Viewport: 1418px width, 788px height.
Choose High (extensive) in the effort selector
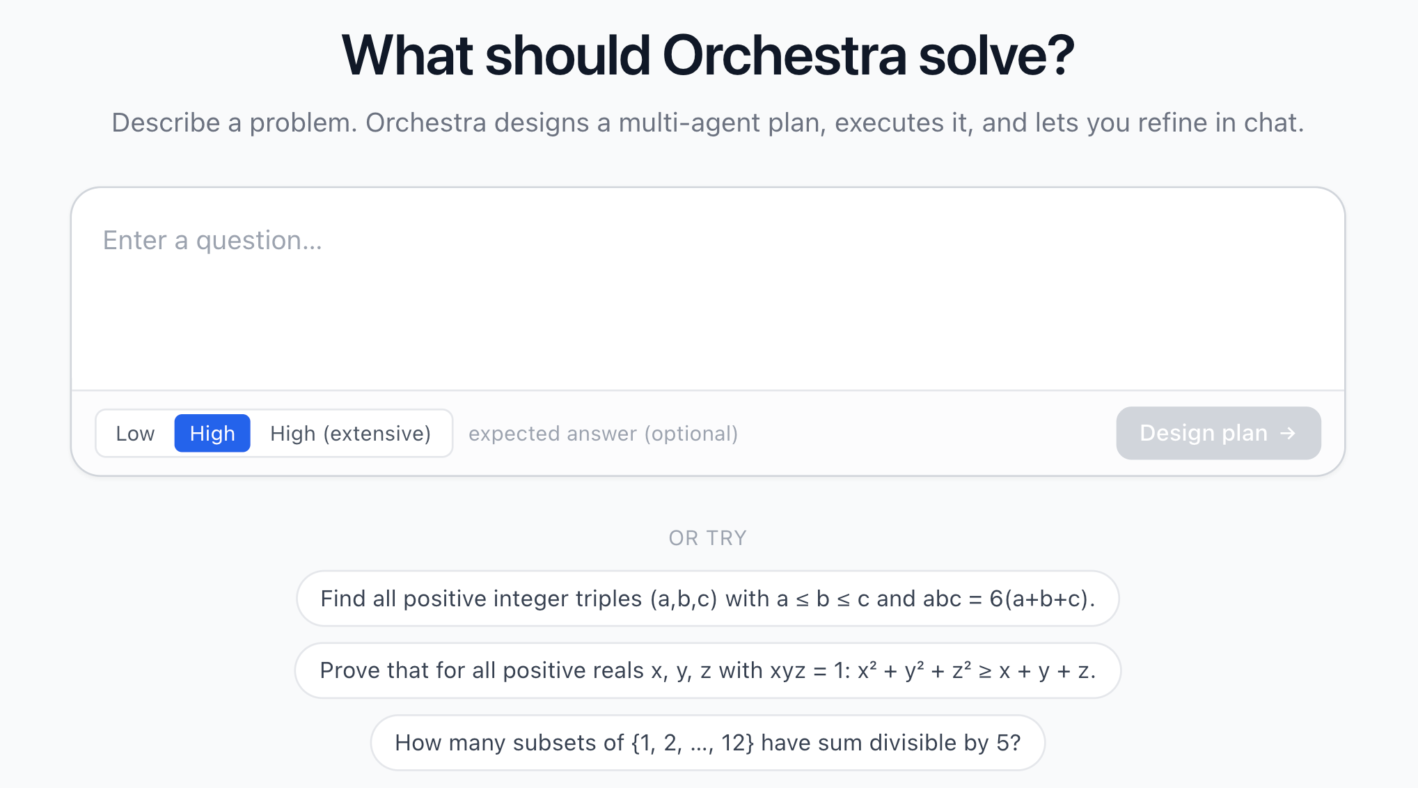tap(351, 433)
